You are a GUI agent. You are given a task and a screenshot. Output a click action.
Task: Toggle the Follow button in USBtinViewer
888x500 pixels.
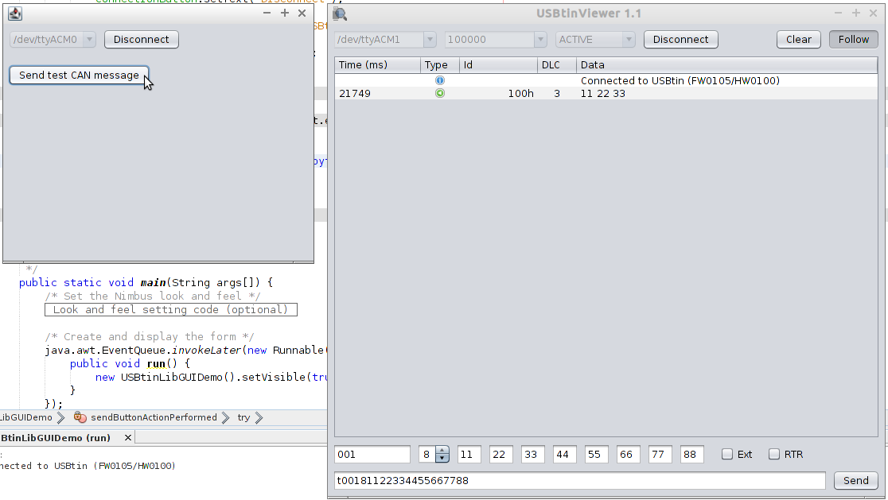854,40
